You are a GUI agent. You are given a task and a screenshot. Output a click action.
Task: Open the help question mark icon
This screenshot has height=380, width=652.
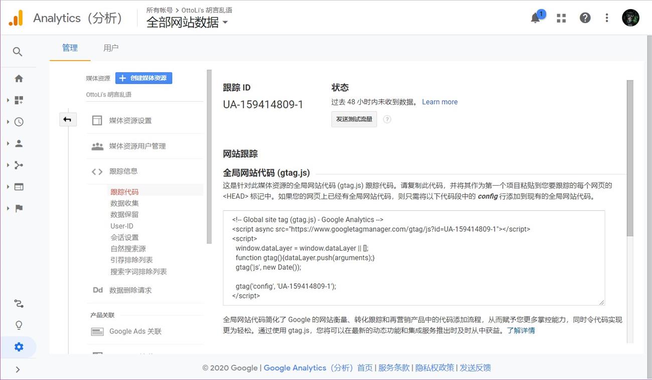pos(585,18)
